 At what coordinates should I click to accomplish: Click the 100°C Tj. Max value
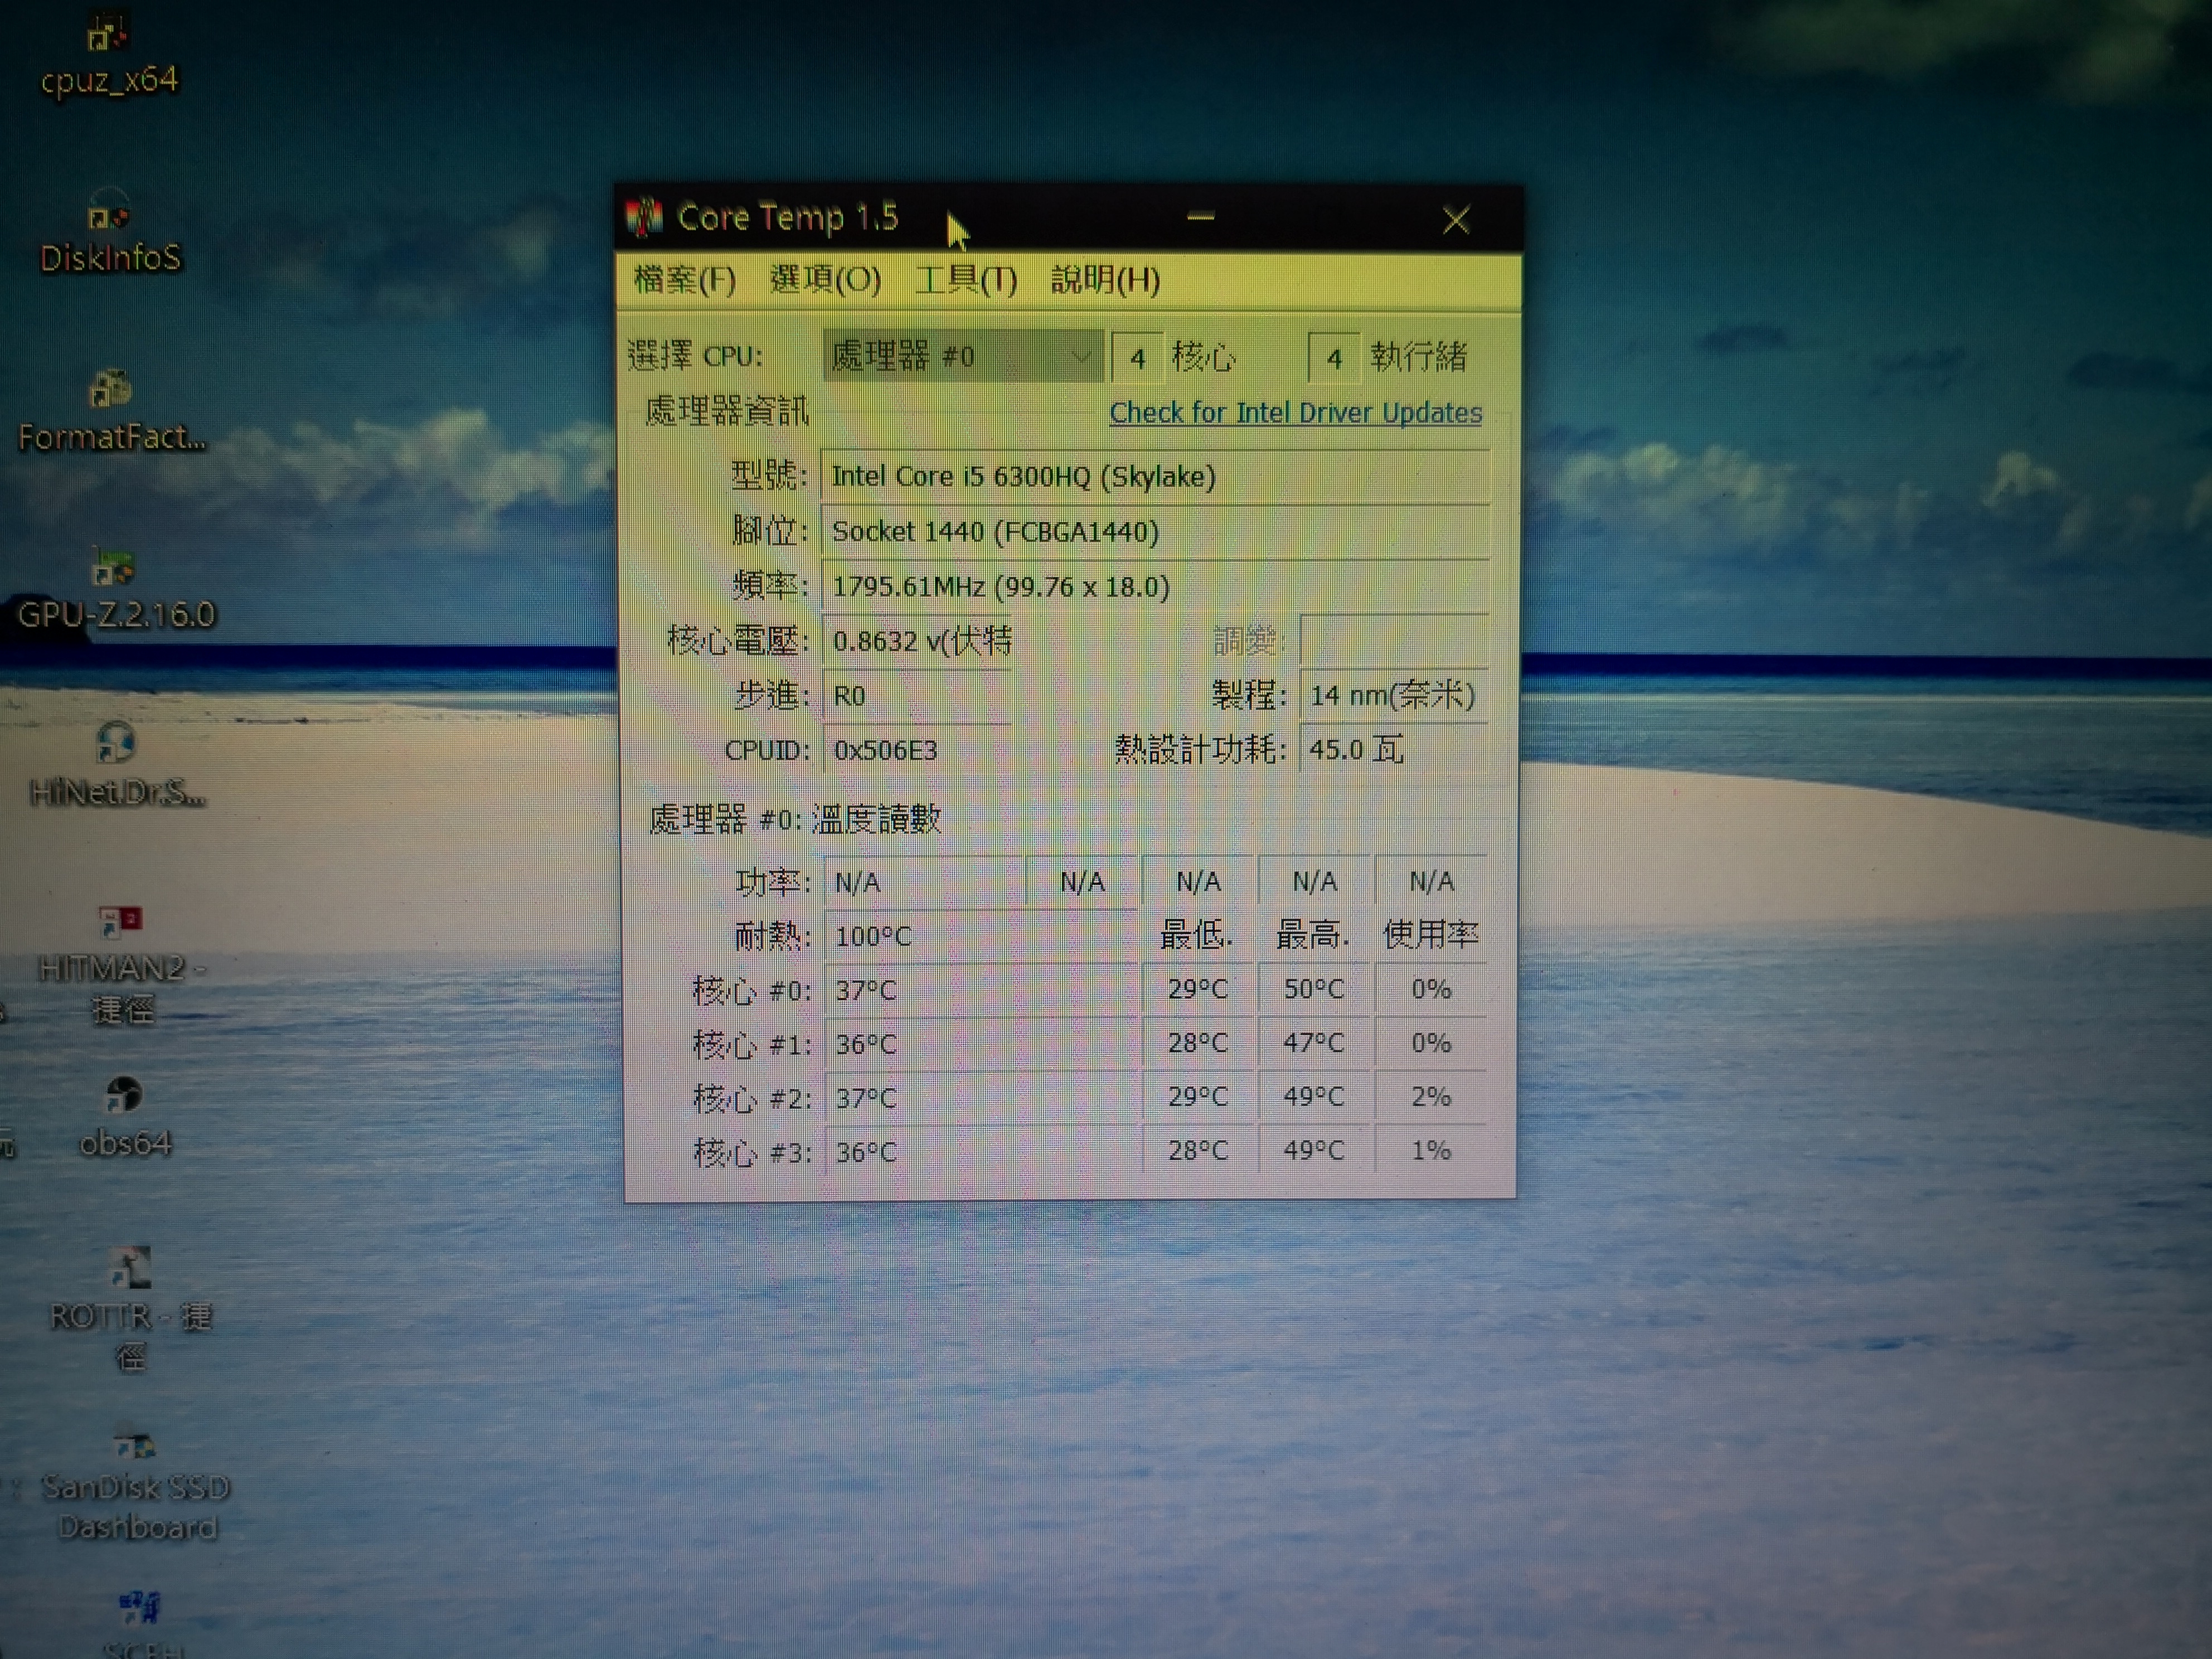[980, 936]
